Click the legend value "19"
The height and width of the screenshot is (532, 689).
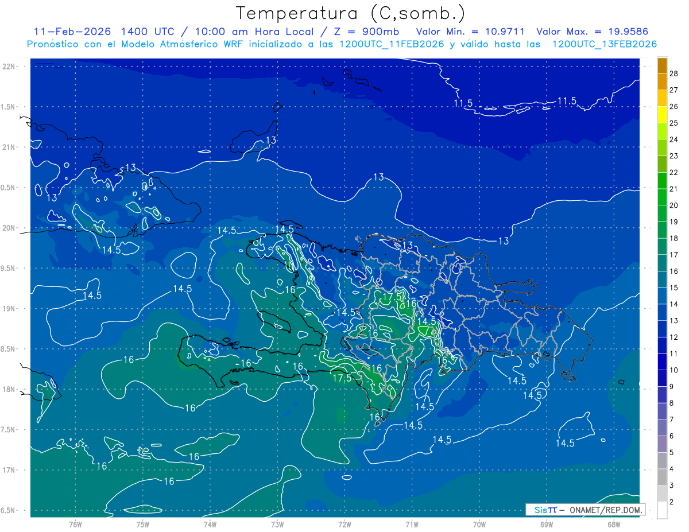pyautogui.click(x=674, y=222)
